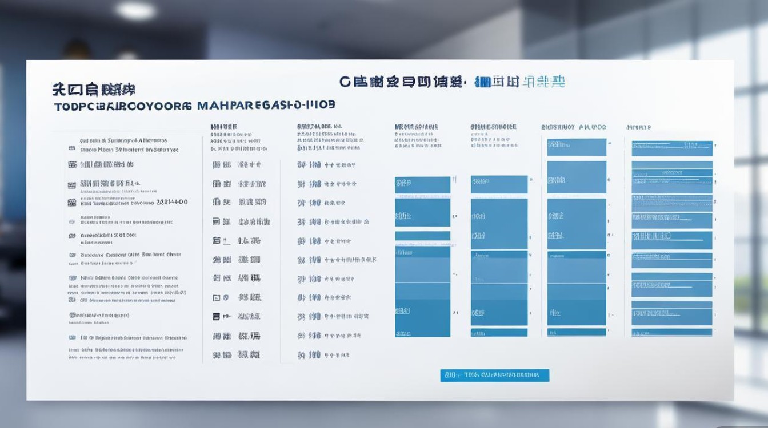
Task: Select the first blue row in the rightmost list
Action: (x=671, y=149)
